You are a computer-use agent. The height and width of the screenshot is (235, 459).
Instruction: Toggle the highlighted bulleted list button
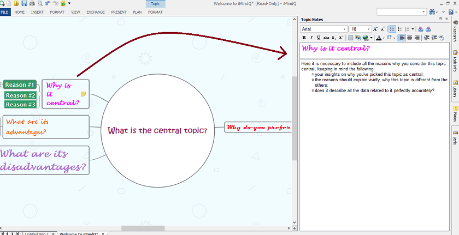[392, 29]
